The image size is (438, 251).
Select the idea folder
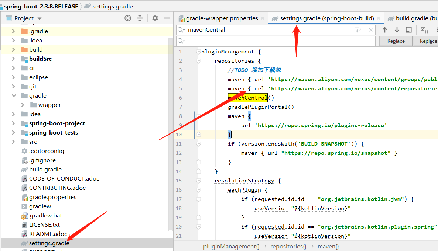(35, 114)
